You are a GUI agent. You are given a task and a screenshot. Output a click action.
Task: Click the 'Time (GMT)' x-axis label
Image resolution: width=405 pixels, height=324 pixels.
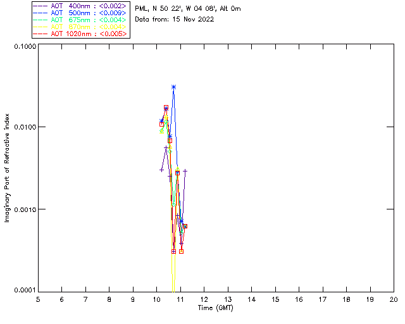click(x=215, y=308)
